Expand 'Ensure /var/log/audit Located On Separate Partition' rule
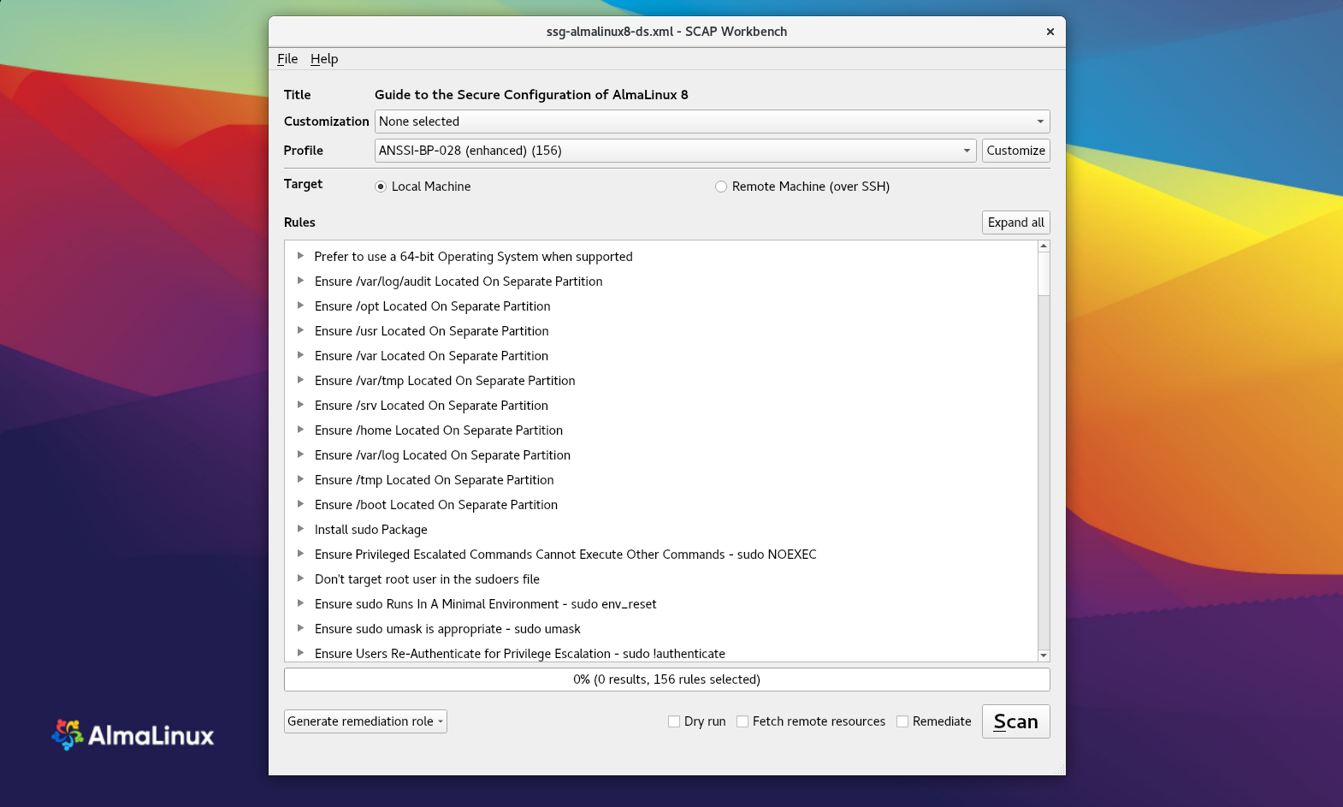The height and width of the screenshot is (807, 1343). coord(300,281)
